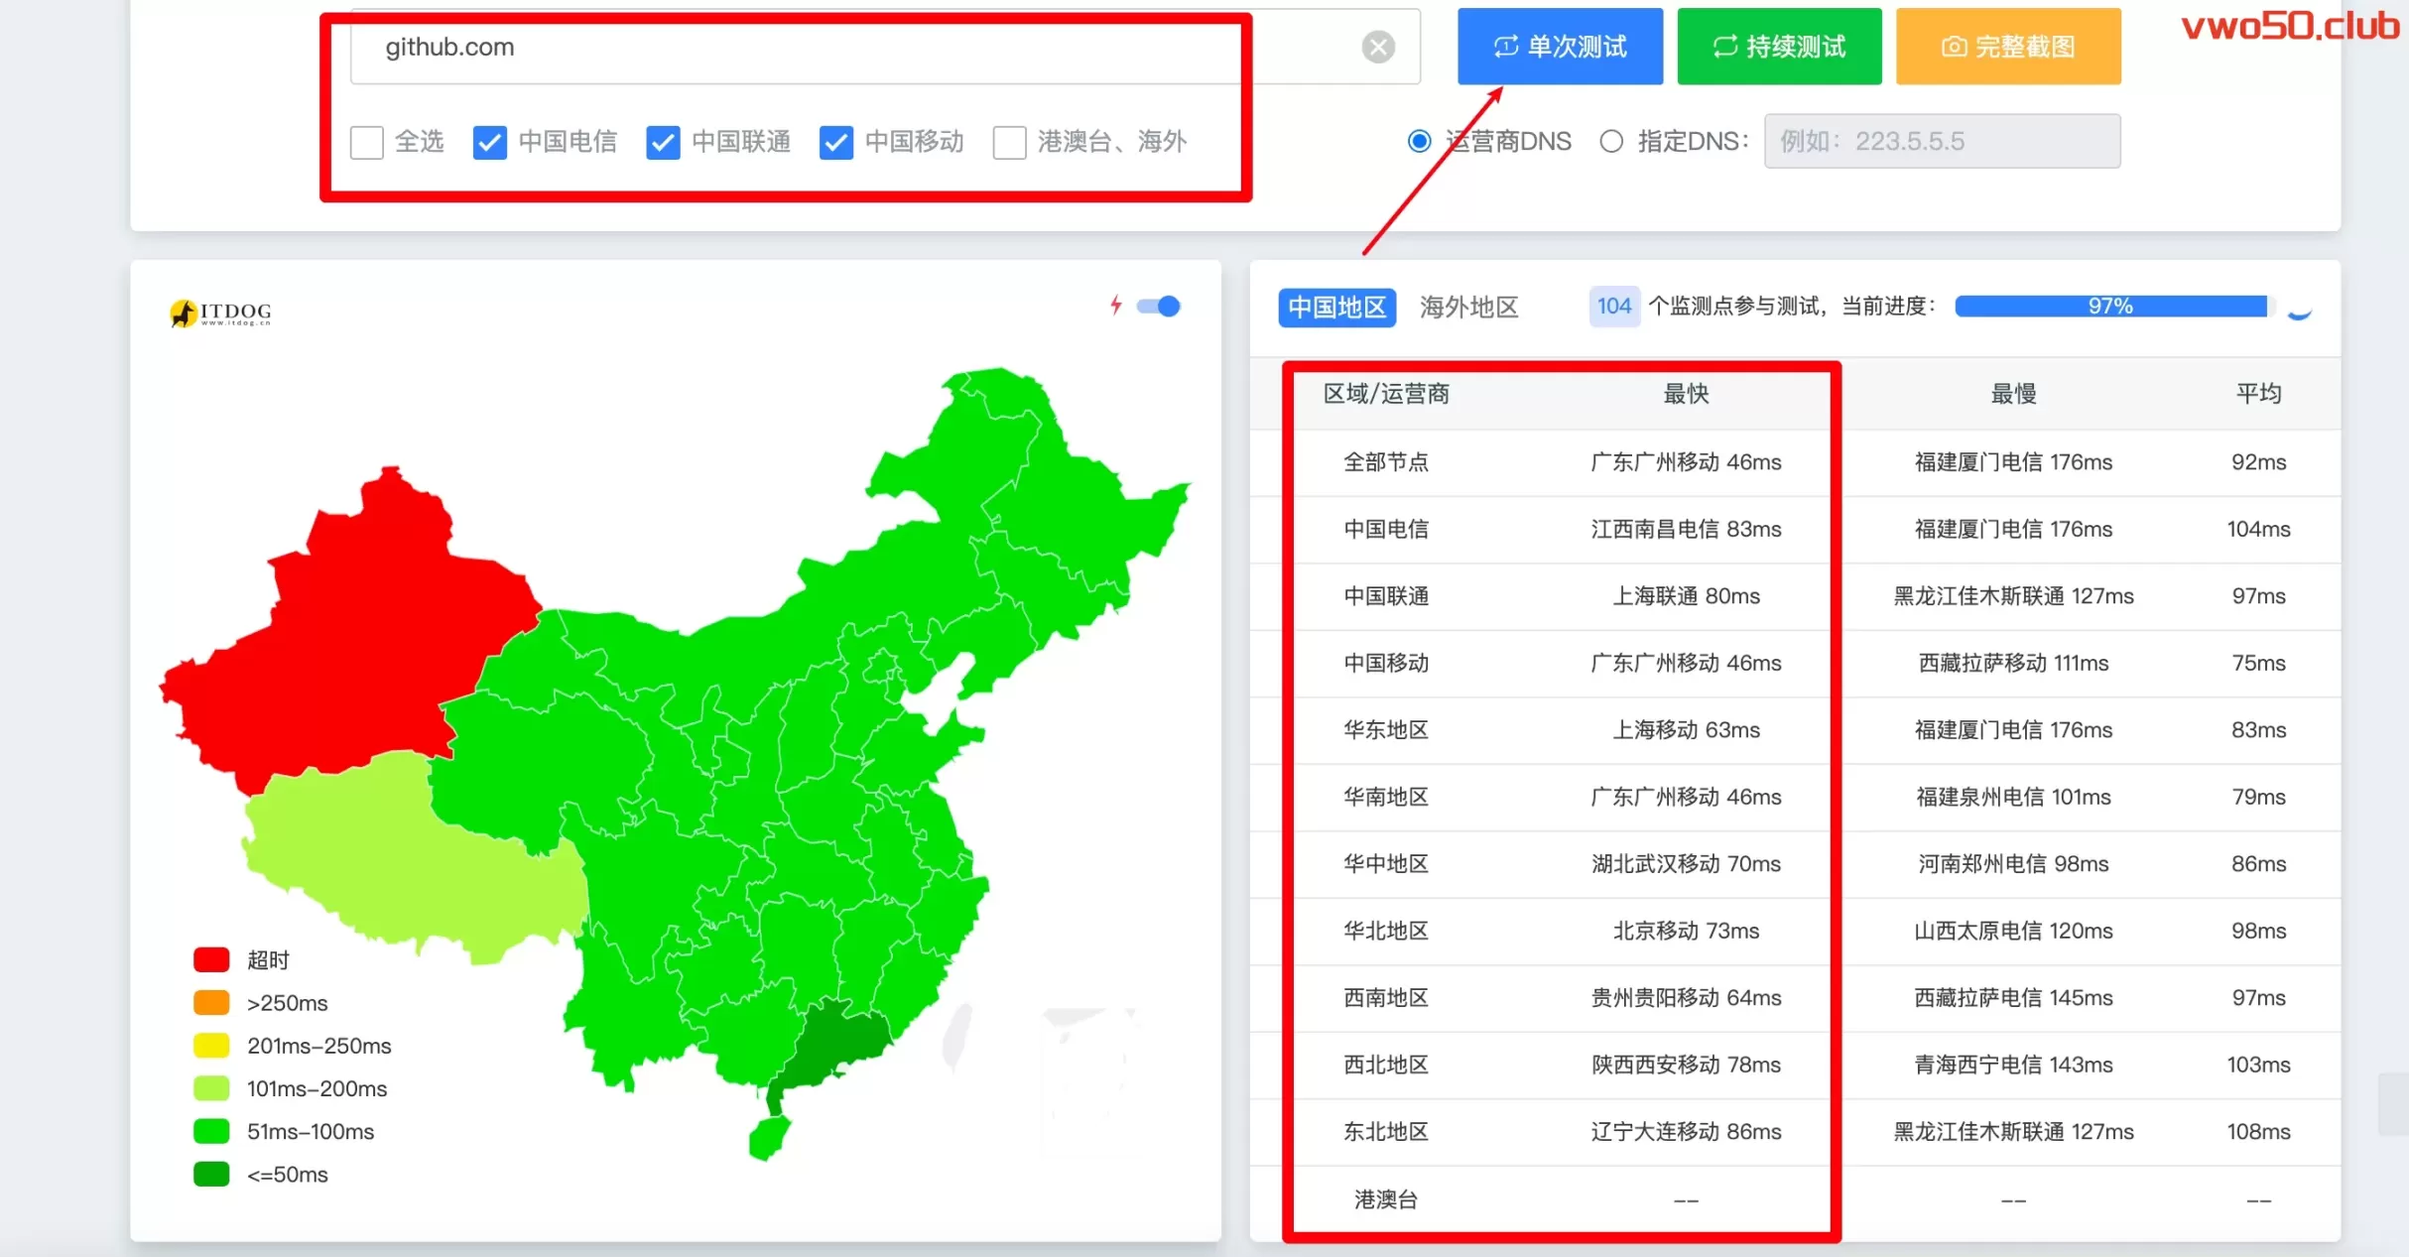Click the loading spinner beside progress bar
Image resolution: width=2409 pixels, height=1257 pixels.
[x=2299, y=312]
